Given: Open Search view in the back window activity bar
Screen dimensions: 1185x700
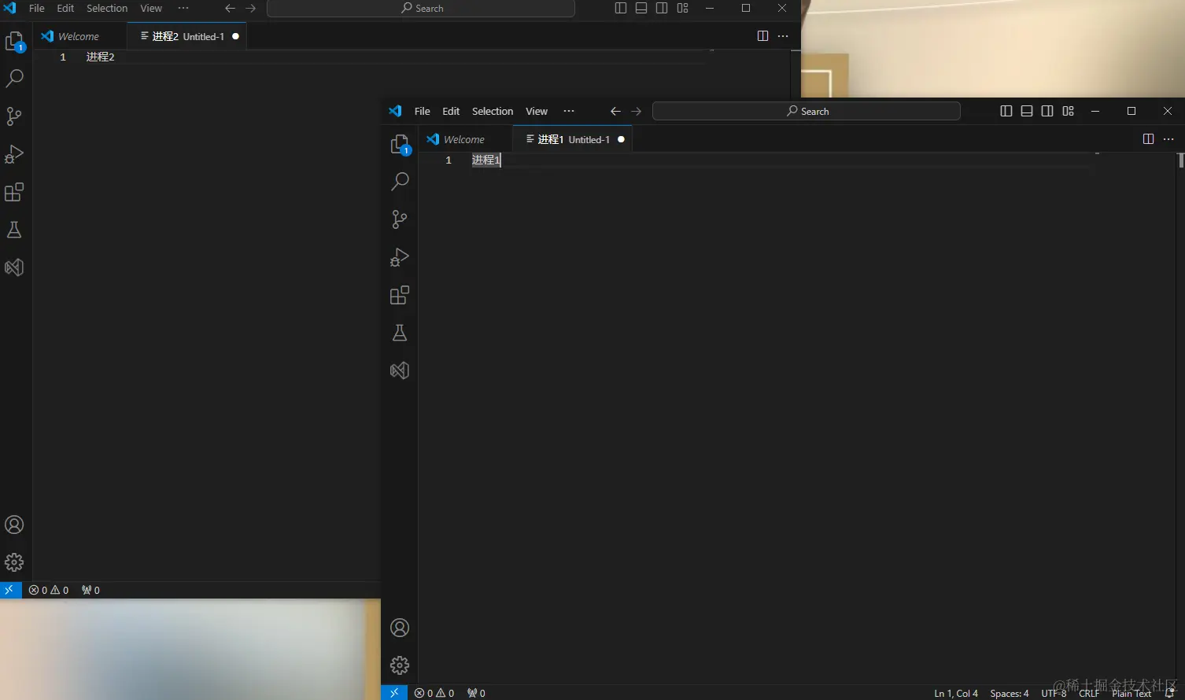Looking at the screenshot, I should point(14,79).
